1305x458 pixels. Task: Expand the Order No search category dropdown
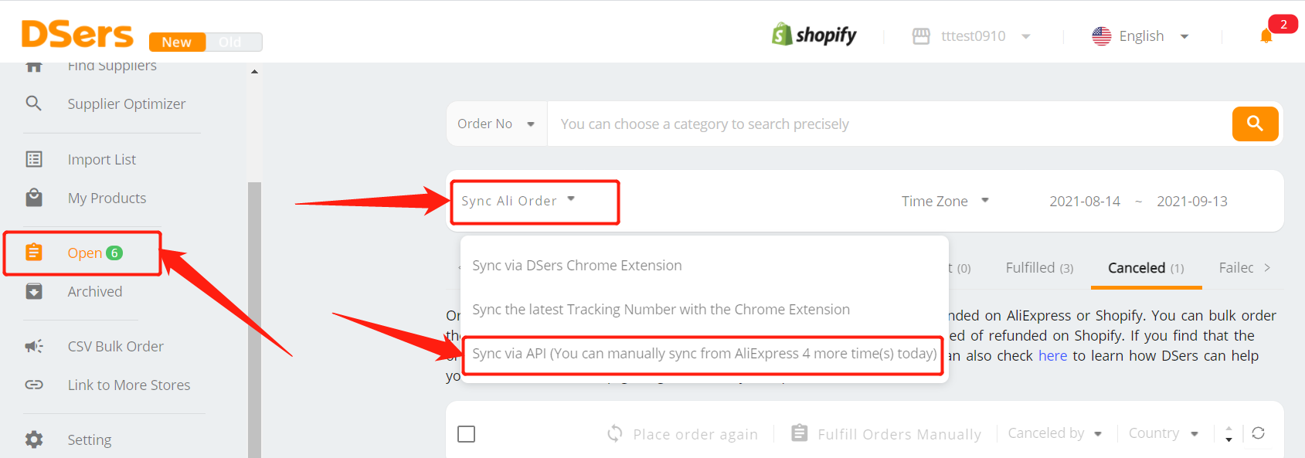click(496, 124)
